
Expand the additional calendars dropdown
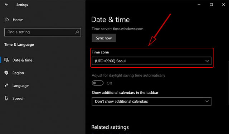click(151, 101)
